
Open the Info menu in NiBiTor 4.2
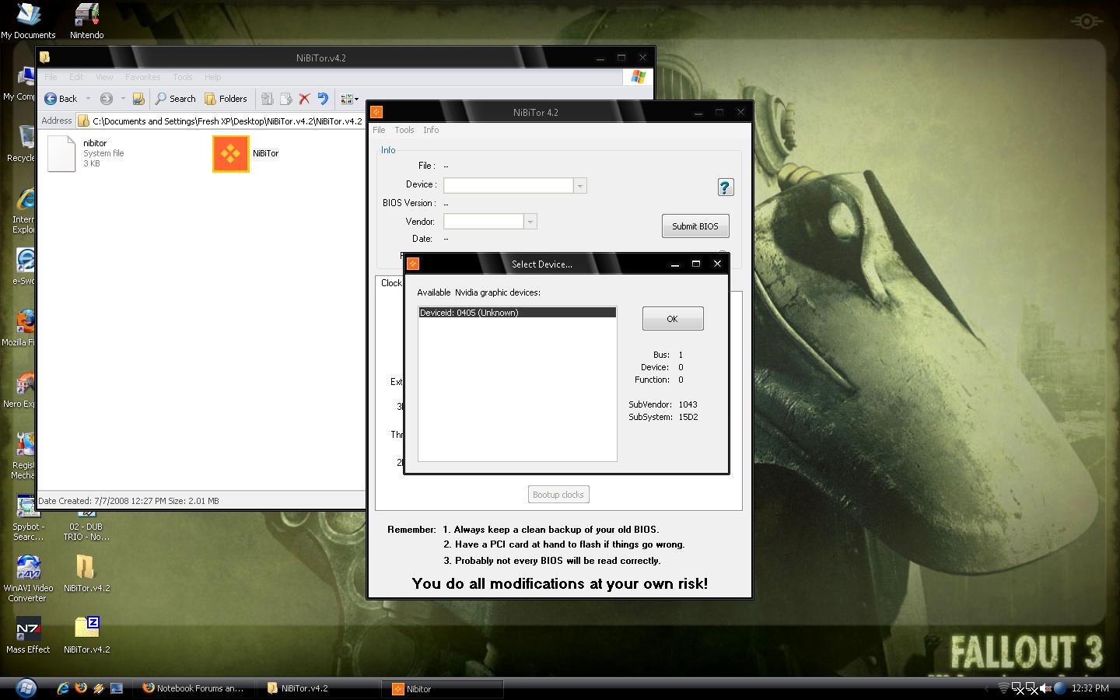pos(431,130)
